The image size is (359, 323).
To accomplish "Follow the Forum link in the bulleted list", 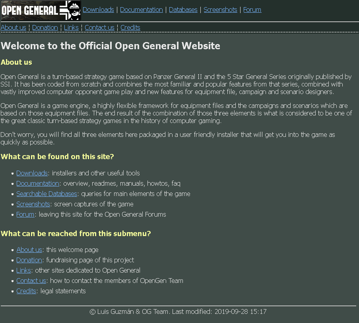I will point(25,214).
